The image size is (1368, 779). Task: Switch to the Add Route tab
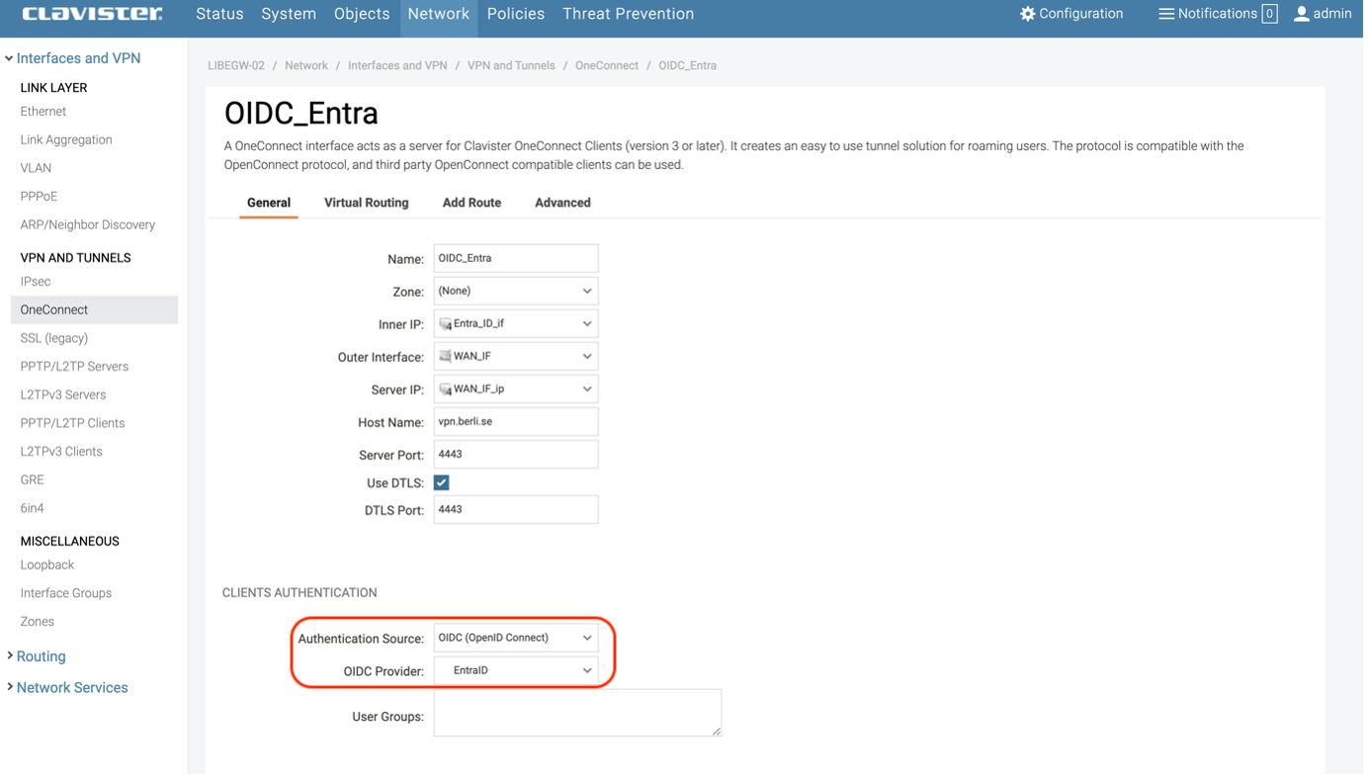click(471, 203)
